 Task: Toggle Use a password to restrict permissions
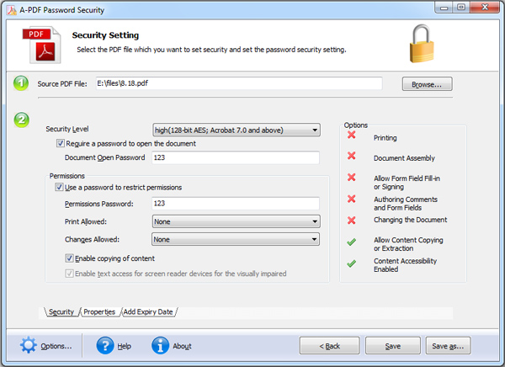tap(59, 187)
